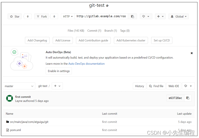Copy commit SHA to clipboard
This screenshot has height=138, width=199.
[x=188, y=98]
